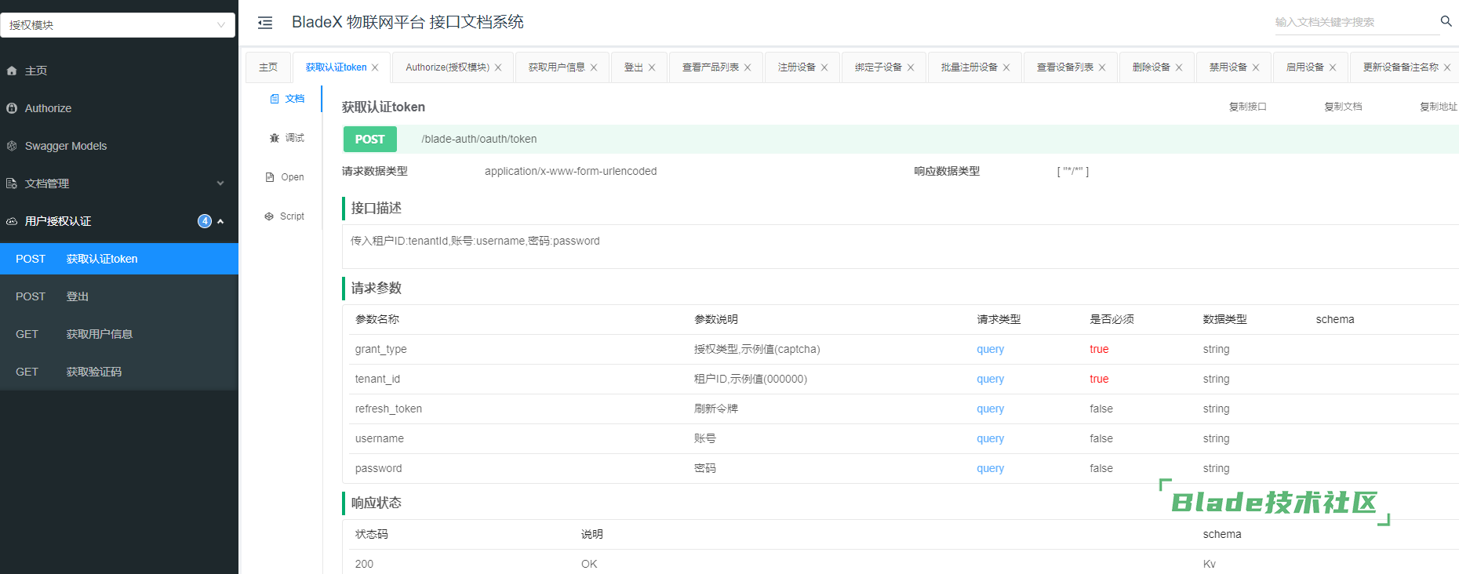
Task: Click the 复制文档 button
Action: (1343, 107)
